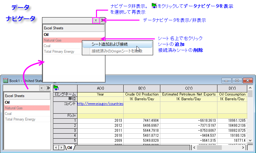Click cell with value 2013
The width and height of the screenshot is (256, 153).
100,121
